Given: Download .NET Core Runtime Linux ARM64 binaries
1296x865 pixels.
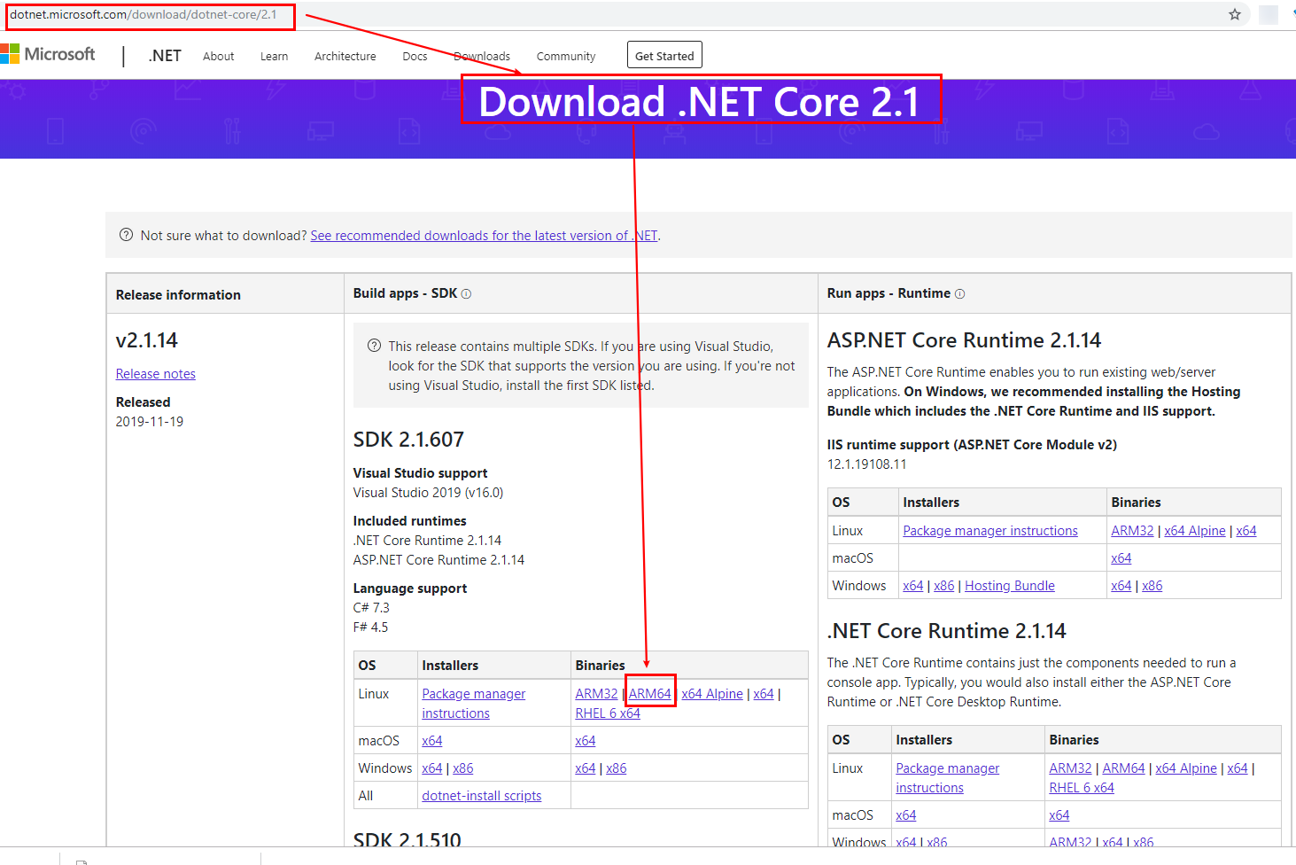Looking at the screenshot, I should point(1124,768).
